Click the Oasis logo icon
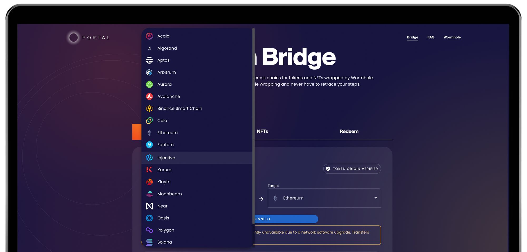This screenshot has height=252, width=527. pos(149,218)
